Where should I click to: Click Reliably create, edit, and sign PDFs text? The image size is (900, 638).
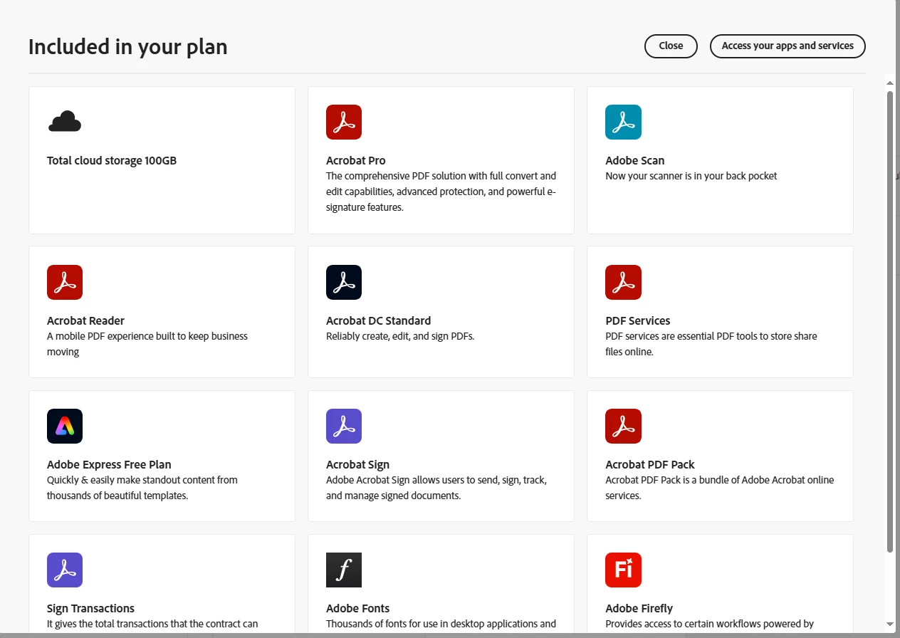400,336
